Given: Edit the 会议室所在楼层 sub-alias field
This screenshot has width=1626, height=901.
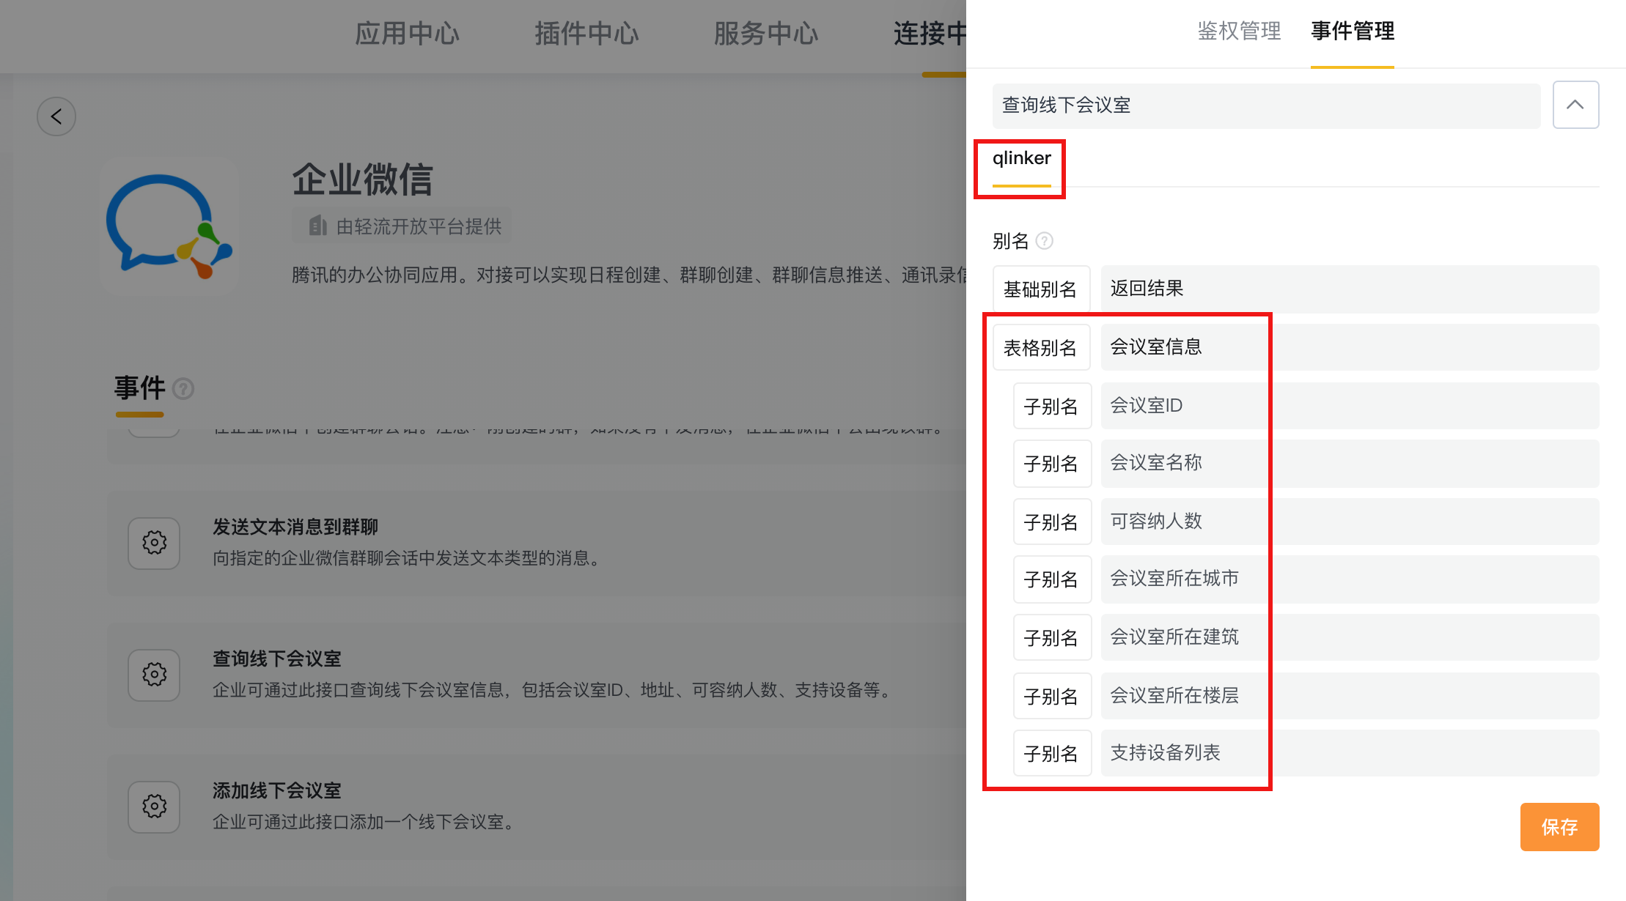Looking at the screenshot, I should point(1350,696).
